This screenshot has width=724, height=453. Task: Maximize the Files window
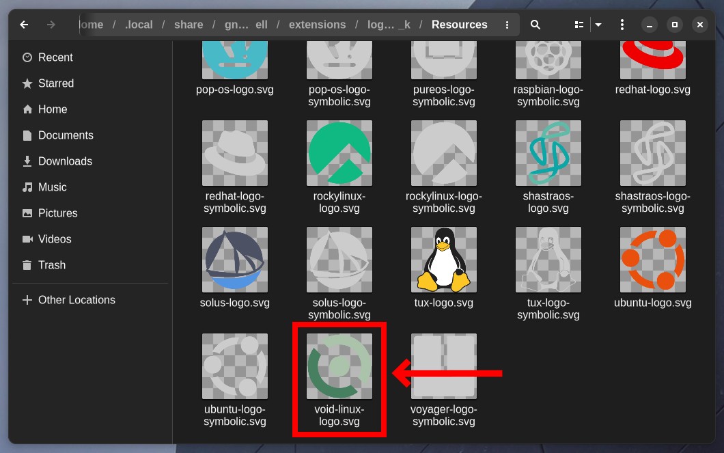(x=675, y=25)
